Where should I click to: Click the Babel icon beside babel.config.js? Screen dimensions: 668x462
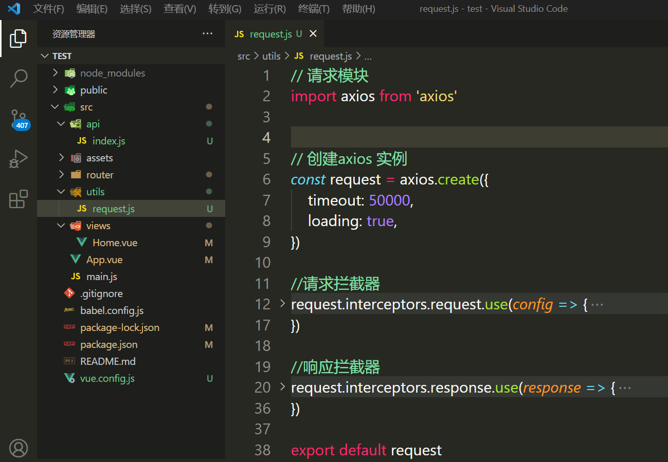click(69, 310)
